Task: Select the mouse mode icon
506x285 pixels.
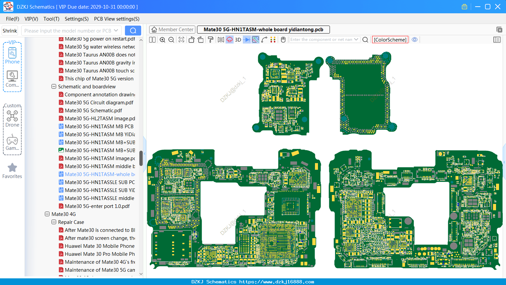Action: pos(283,40)
